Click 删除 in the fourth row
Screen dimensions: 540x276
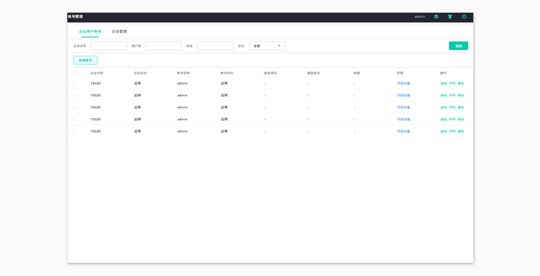(x=461, y=119)
